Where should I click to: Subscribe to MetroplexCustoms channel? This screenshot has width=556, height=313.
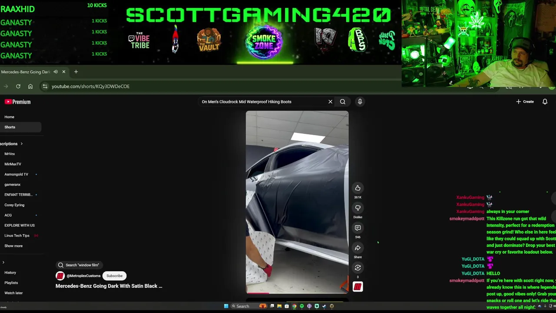(115, 276)
